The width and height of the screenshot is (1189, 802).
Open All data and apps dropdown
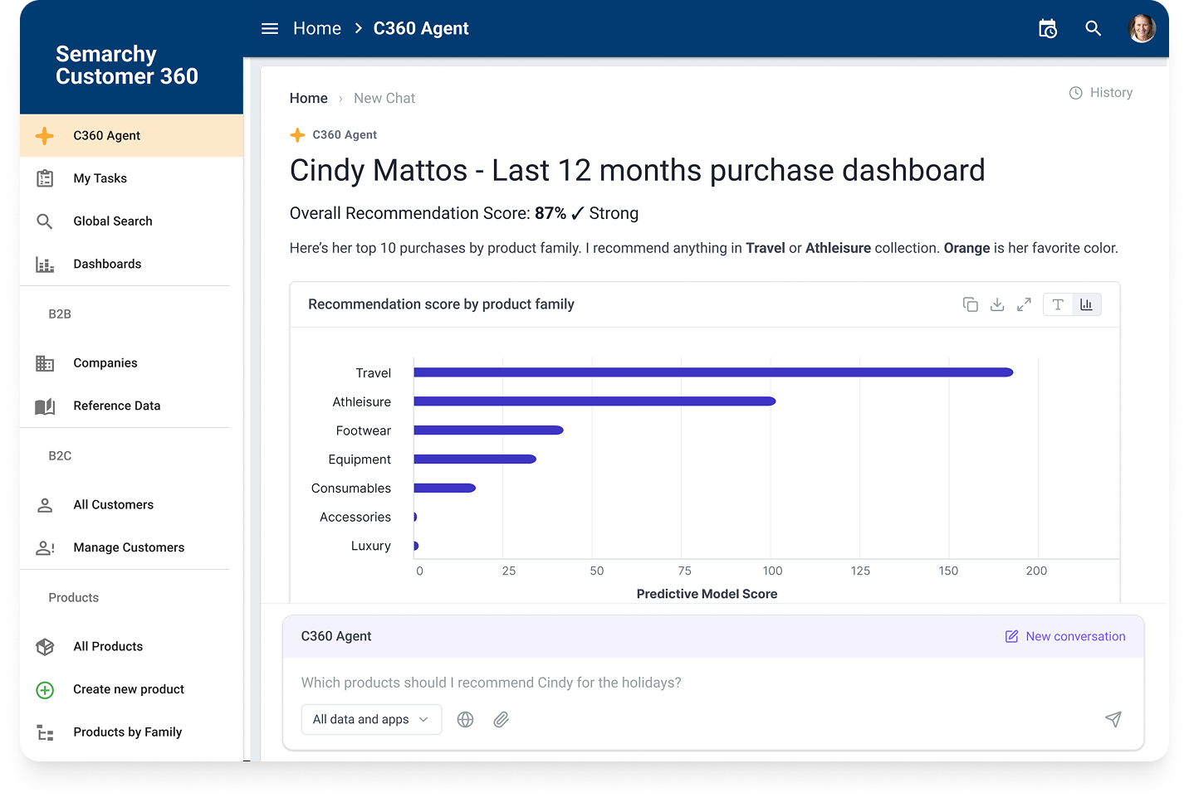[371, 720]
